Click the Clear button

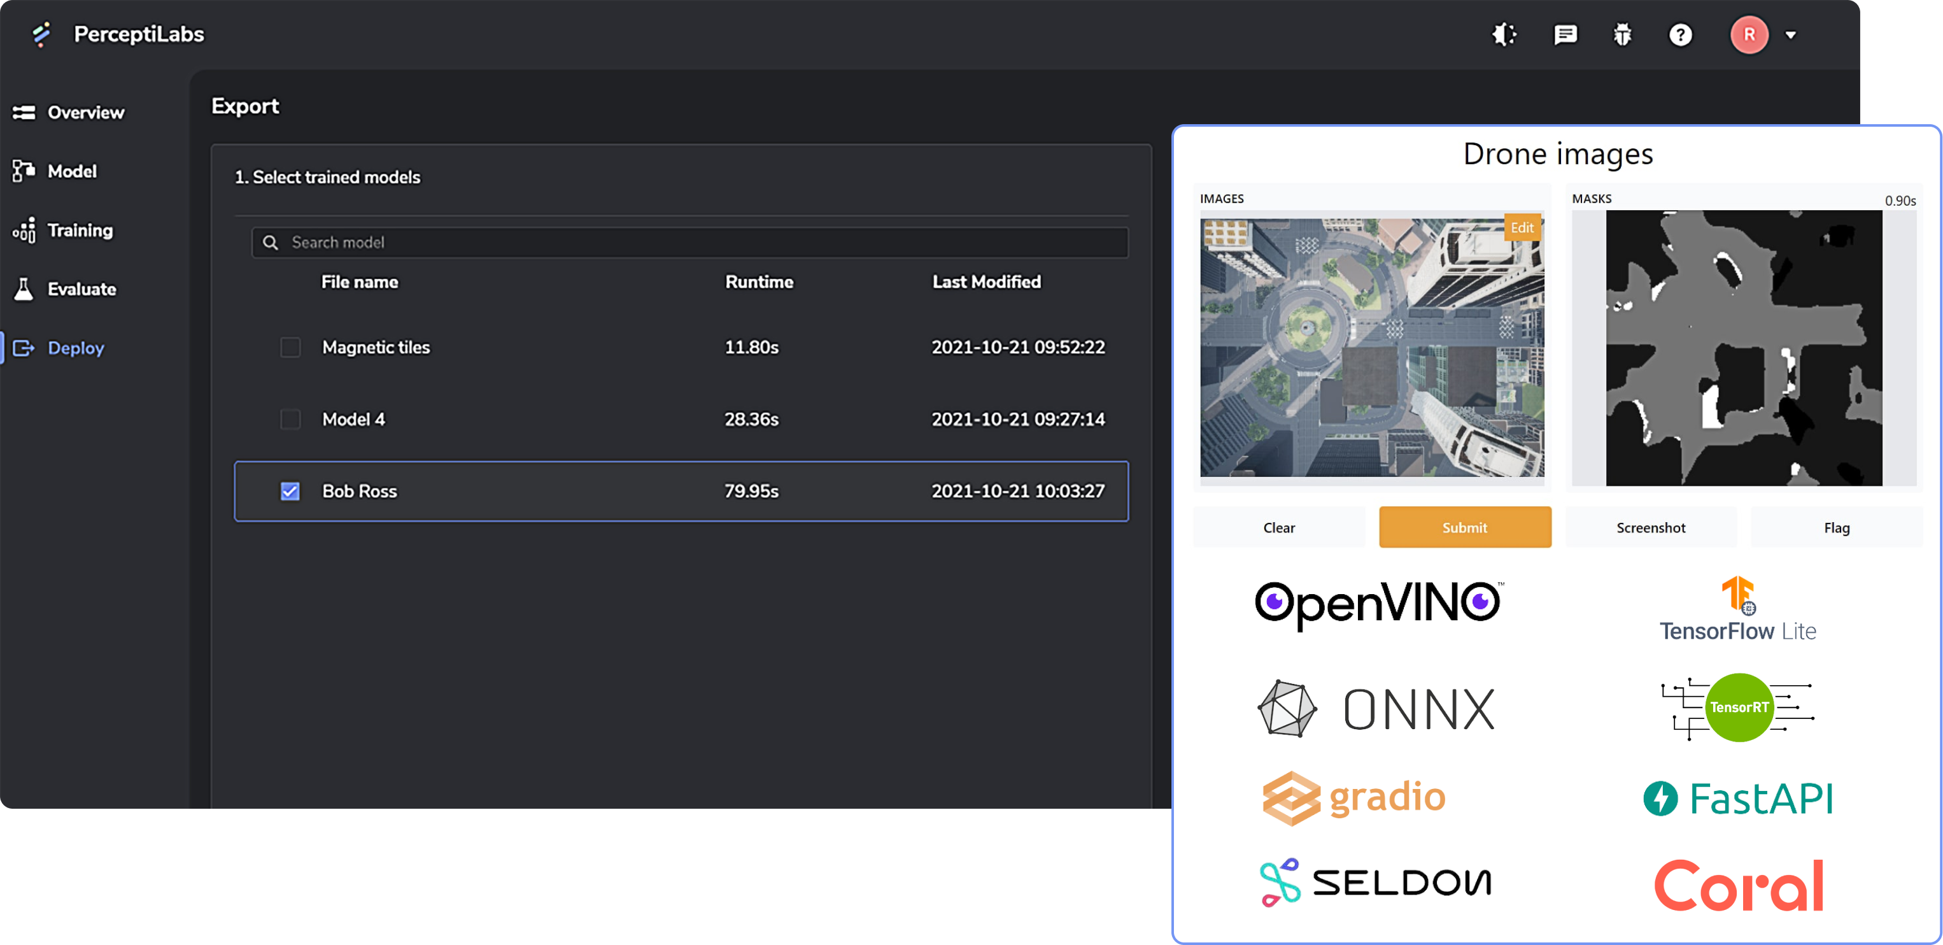click(x=1278, y=527)
